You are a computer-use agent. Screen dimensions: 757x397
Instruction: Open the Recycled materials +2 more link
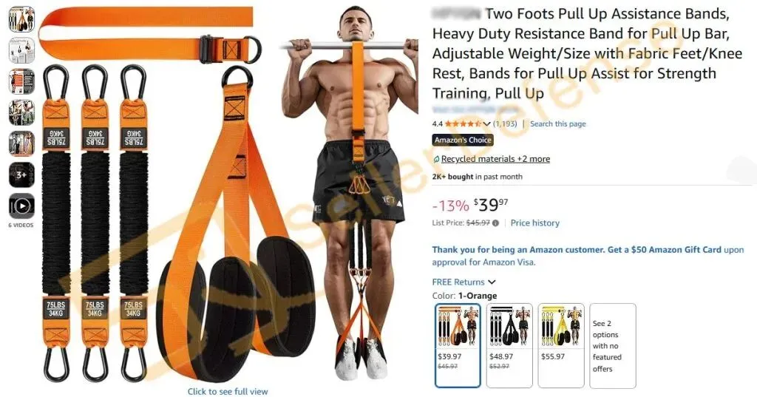coord(495,159)
